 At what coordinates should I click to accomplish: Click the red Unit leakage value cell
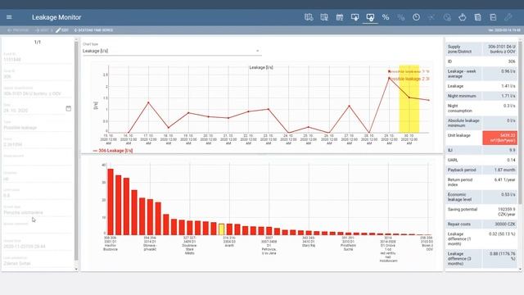click(x=499, y=138)
